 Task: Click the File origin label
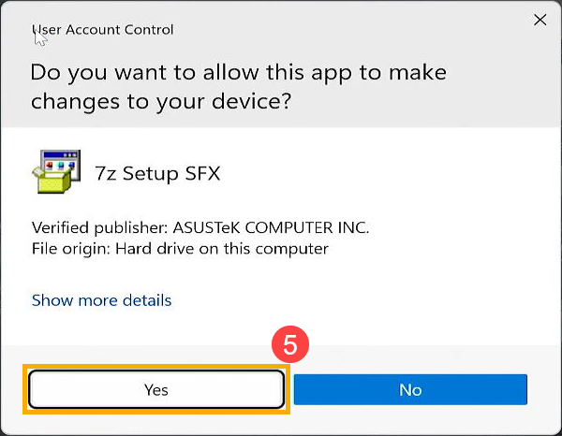point(71,249)
